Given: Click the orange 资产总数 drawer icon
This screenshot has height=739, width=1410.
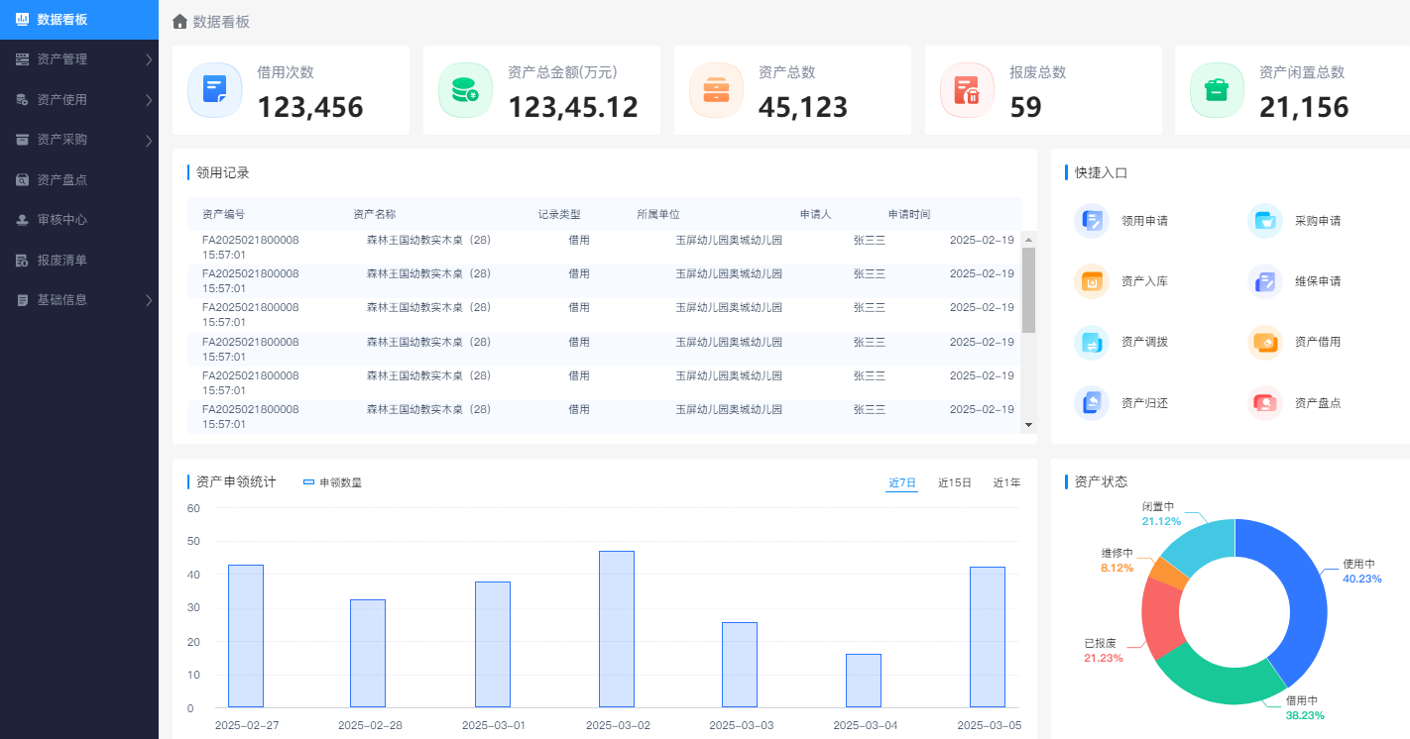Looking at the screenshot, I should tap(716, 90).
